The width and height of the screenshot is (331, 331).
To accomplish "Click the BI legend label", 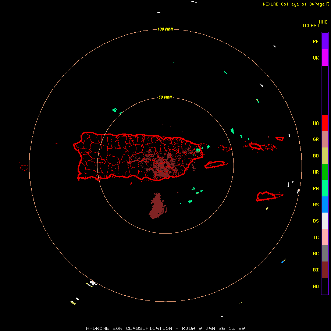I will coord(316,270).
